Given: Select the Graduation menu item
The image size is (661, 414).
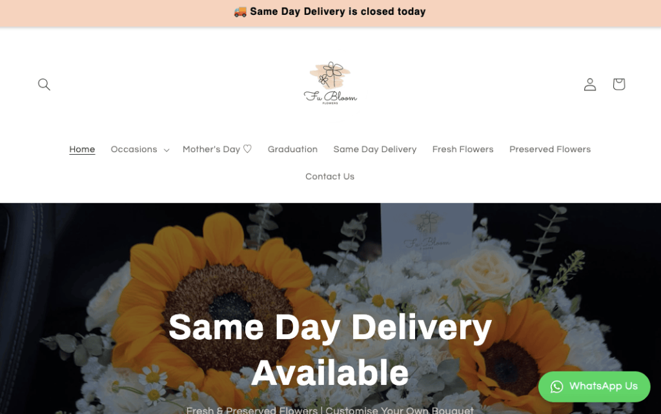Looking at the screenshot, I should 292,149.
